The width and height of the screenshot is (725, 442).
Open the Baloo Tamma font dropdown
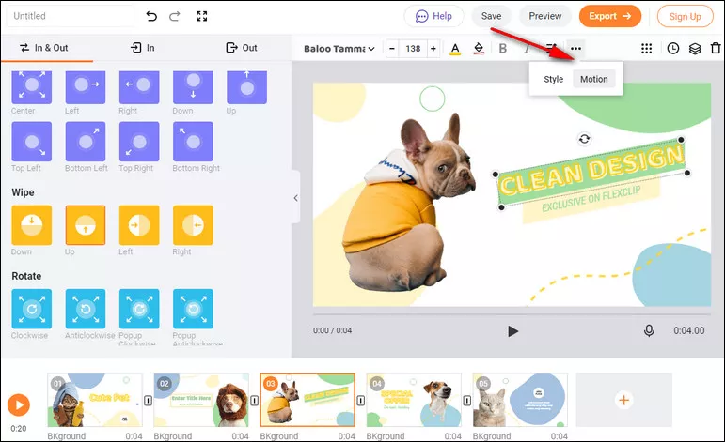click(x=339, y=49)
